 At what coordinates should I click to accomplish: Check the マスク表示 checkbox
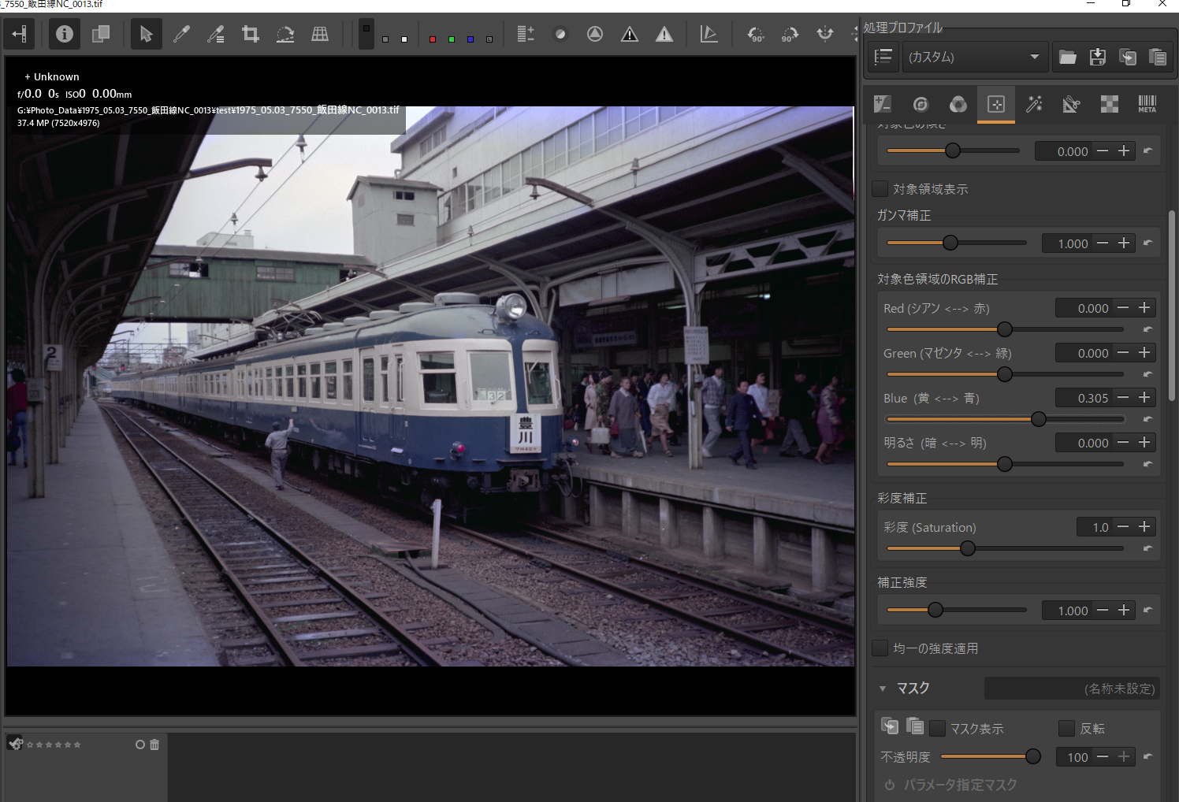(x=937, y=729)
